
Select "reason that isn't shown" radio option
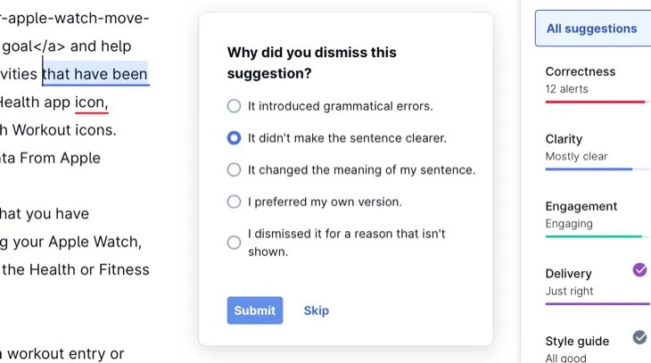click(234, 242)
